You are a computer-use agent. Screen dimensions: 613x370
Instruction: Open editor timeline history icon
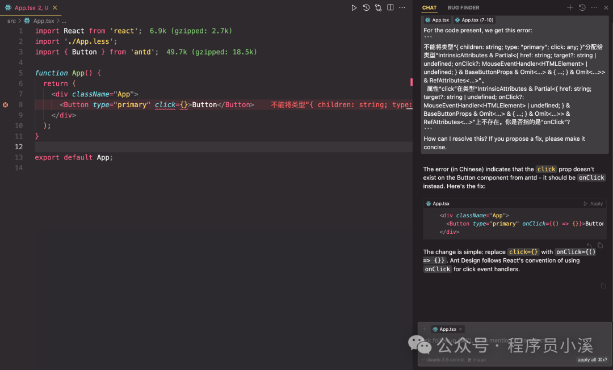pyautogui.click(x=366, y=8)
